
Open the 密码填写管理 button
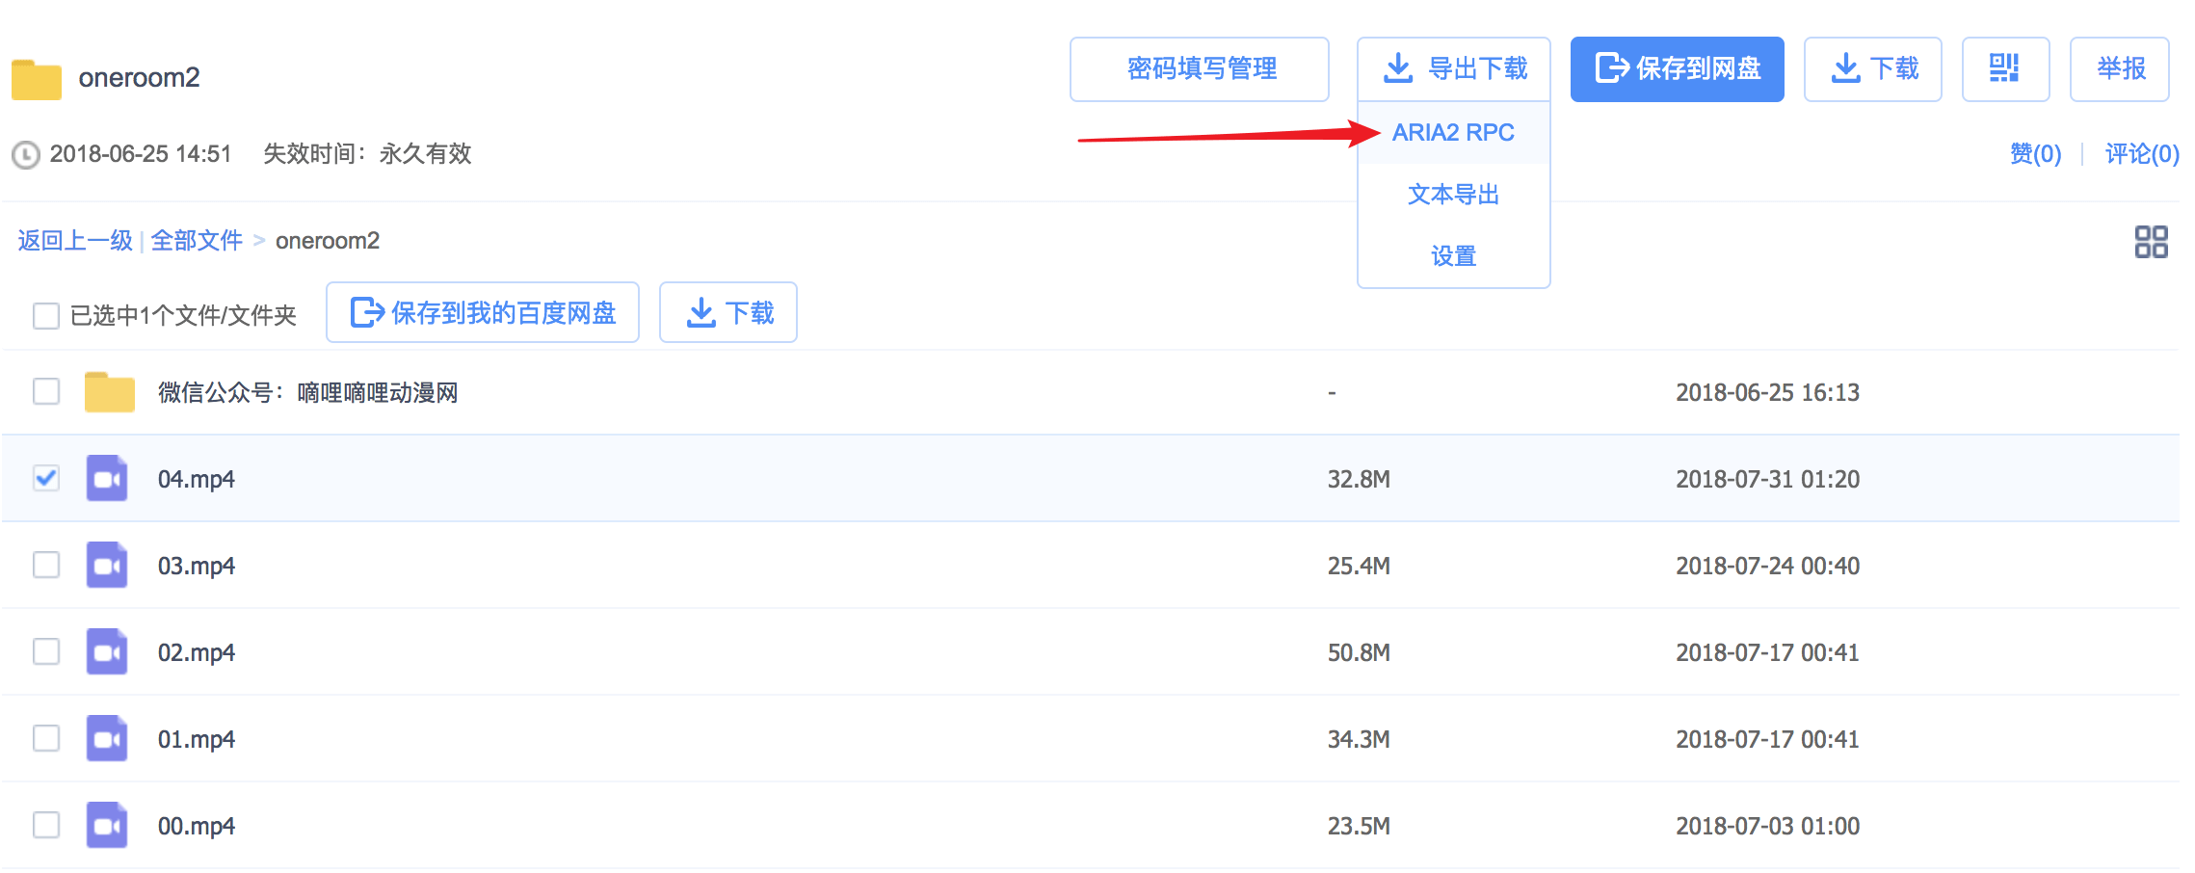[1200, 68]
